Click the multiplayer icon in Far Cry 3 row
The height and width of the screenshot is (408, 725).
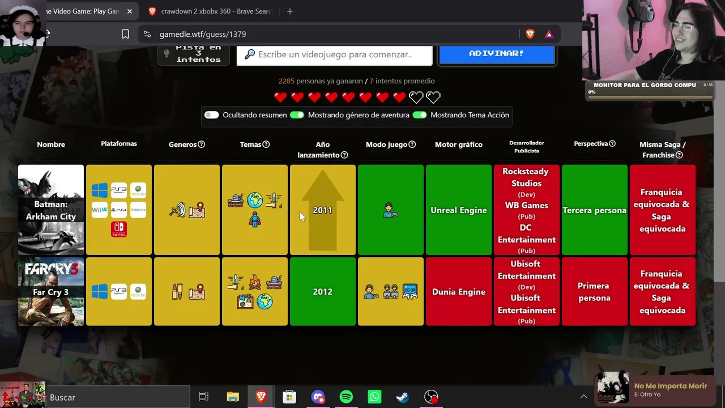click(391, 291)
